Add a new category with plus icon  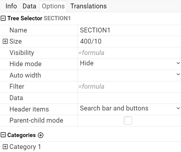click(41, 135)
